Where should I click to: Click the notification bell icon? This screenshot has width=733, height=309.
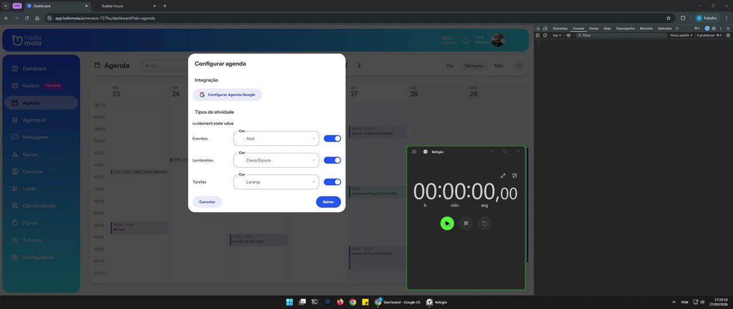[466, 41]
